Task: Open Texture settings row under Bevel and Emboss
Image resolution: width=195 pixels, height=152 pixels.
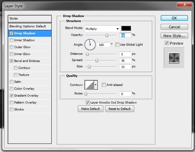Action: [x=30, y=75]
